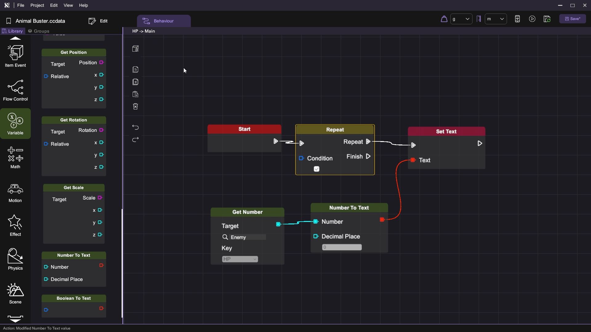Screen dimensions: 591x332
Task: Open the HP key dropdown
Action: (240, 259)
